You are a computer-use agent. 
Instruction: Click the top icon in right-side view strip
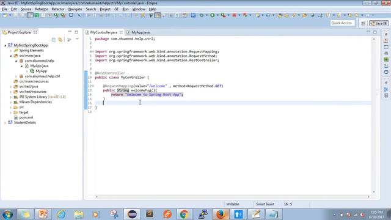386,34
